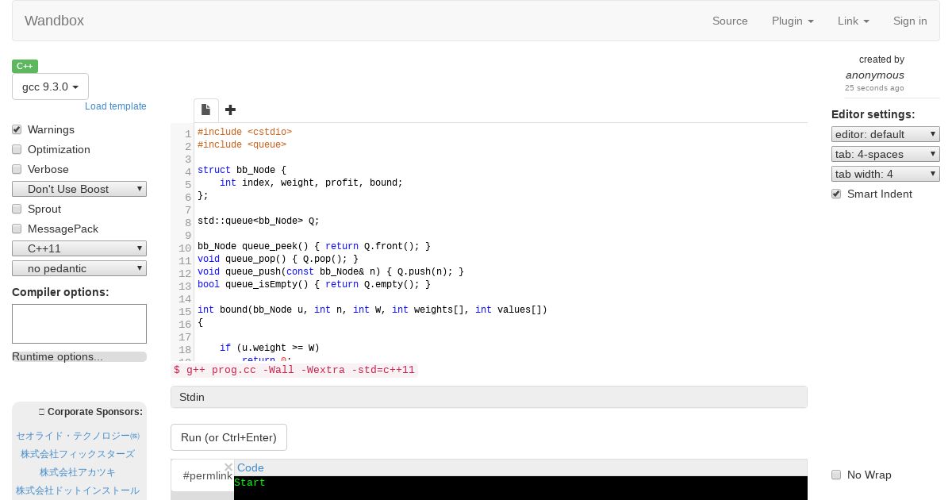The image size is (952, 500).
Task: Click the '#include <queue>' code line
Action: [x=242, y=144]
